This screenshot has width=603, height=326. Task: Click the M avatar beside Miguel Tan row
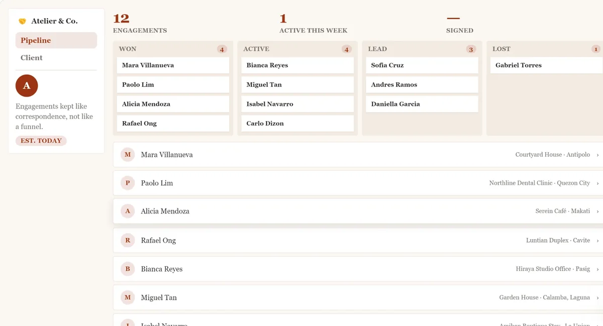point(128,297)
